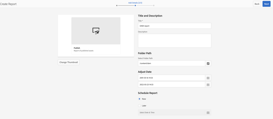Viewport: 273px width, 119px height.
Task: Click the Change Thumbnail button
Action: tap(69, 62)
